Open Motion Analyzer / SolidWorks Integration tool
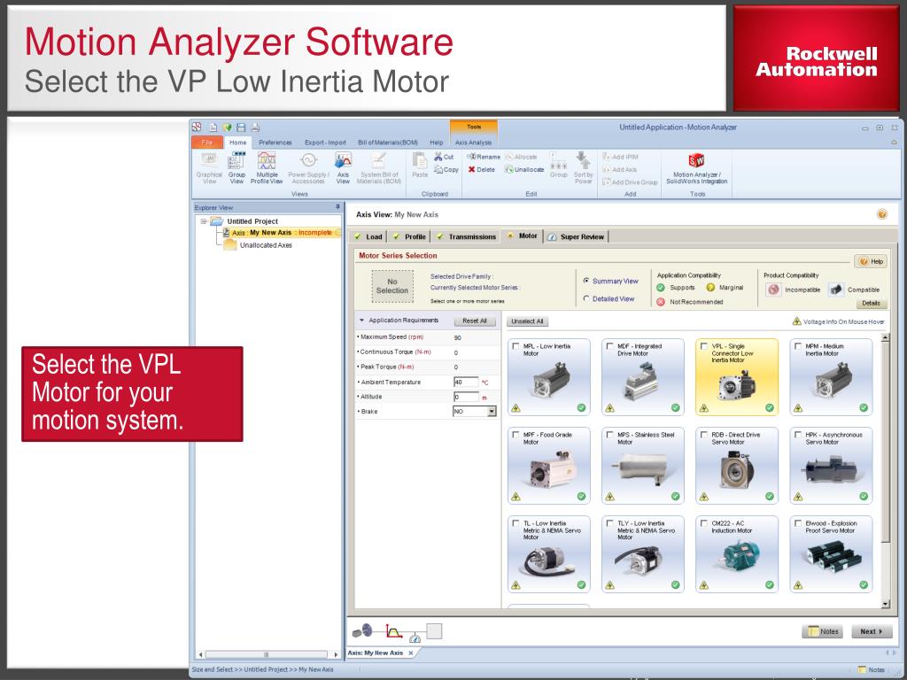Viewport: 907px width, 680px height. coord(696,168)
